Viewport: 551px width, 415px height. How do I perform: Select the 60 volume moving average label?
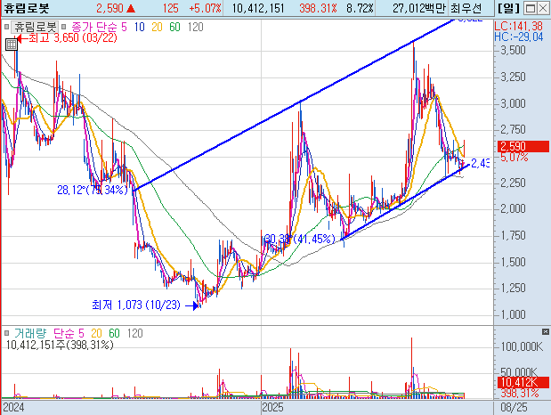click(x=114, y=333)
